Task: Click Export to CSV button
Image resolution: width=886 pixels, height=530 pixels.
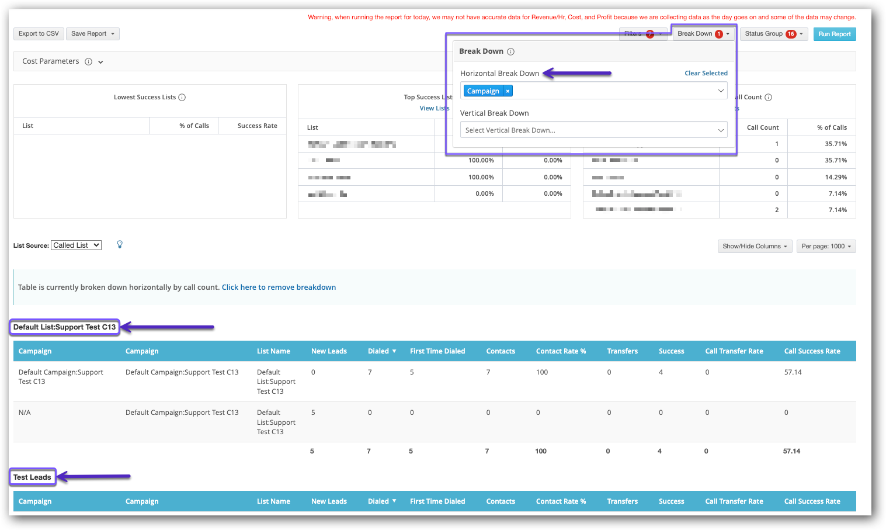Action: (39, 34)
